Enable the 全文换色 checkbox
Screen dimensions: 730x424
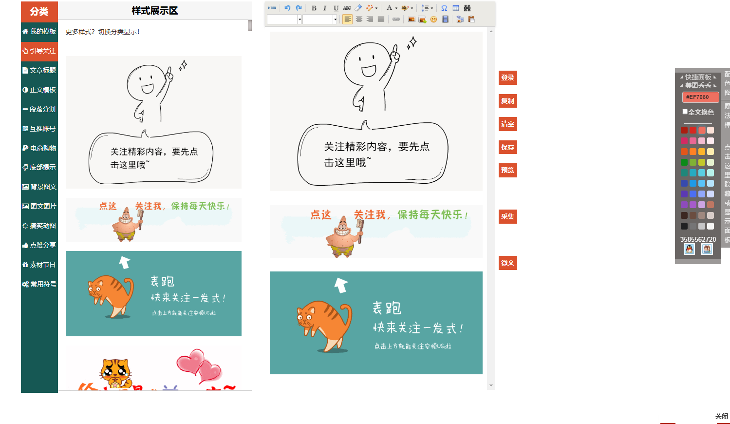685,112
